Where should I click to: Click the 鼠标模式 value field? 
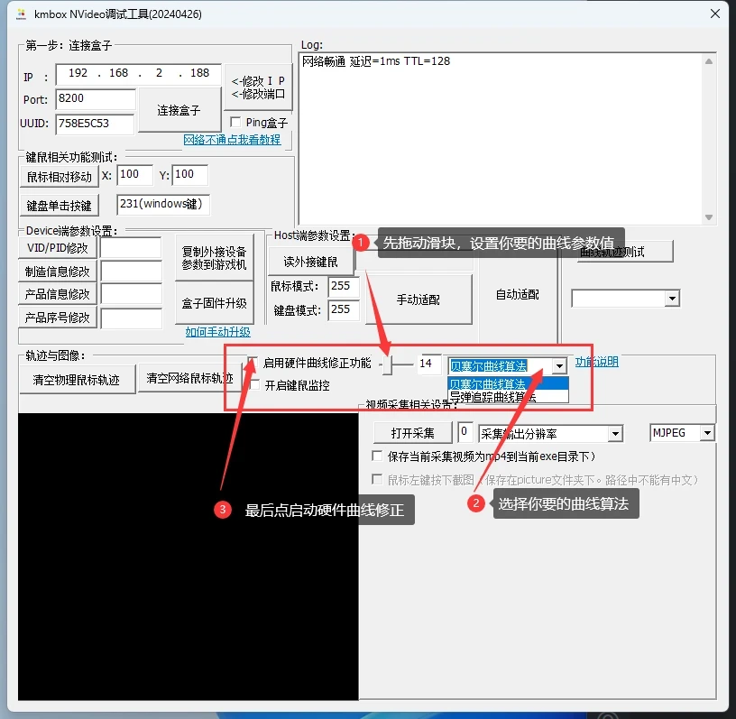[x=344, y=286]
